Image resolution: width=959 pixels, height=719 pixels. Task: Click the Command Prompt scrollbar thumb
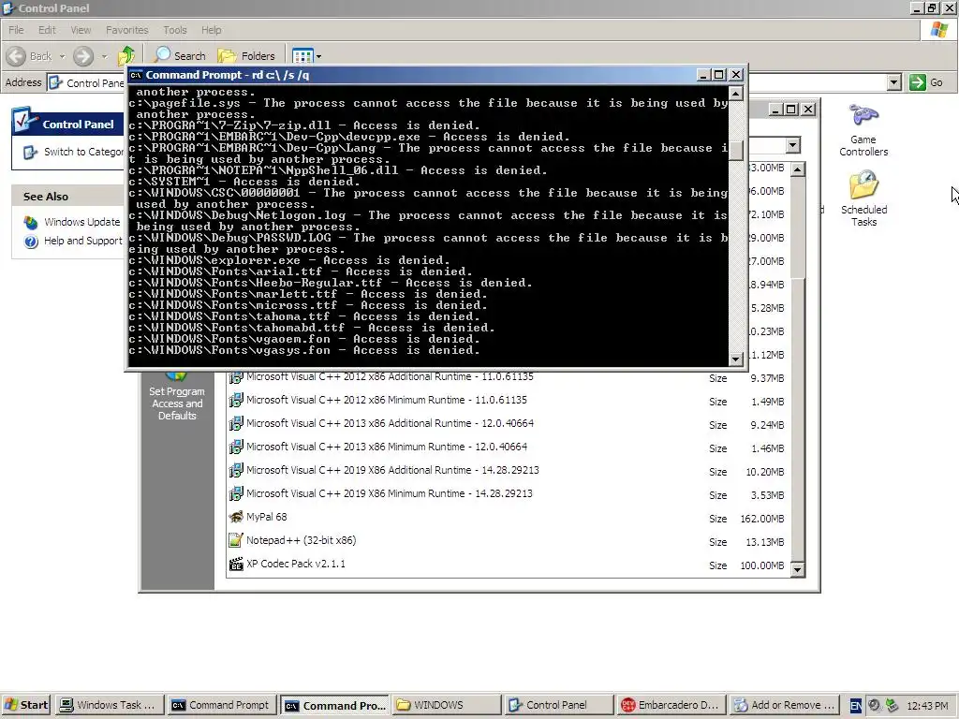tap(736, 151)
